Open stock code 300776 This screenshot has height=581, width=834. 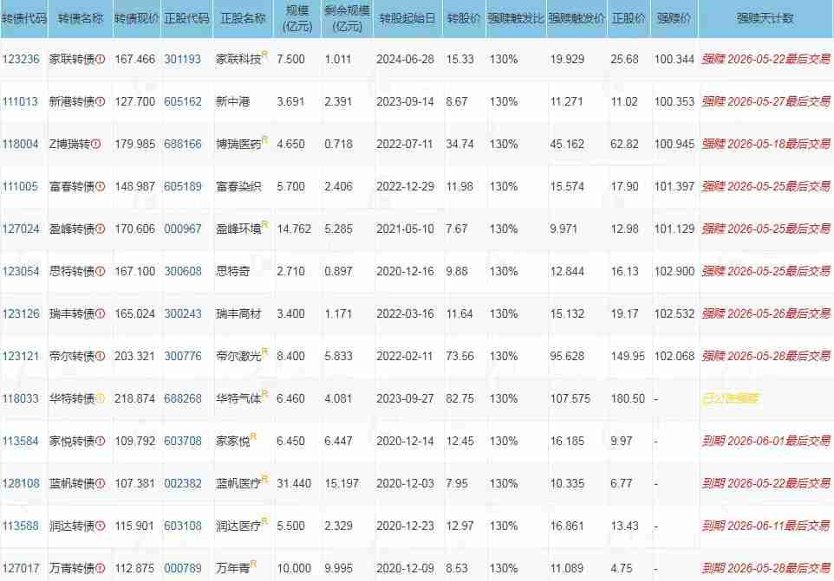pos(182,357)
